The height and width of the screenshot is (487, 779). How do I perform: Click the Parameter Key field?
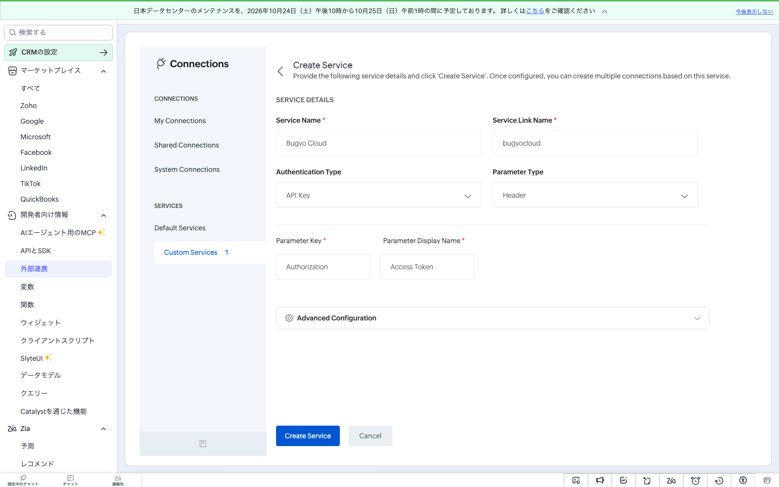click(x=323, y=267)
